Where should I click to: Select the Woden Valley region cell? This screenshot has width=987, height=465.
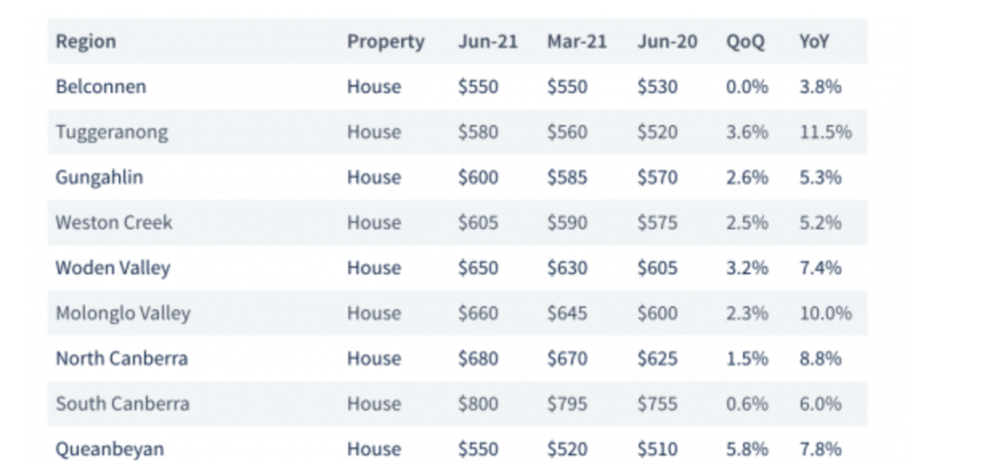[x=112, y=268]
